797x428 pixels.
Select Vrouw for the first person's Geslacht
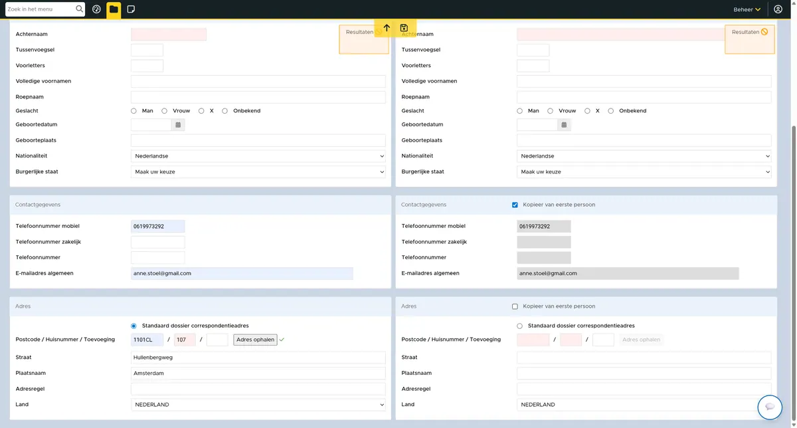click(164, 111)
